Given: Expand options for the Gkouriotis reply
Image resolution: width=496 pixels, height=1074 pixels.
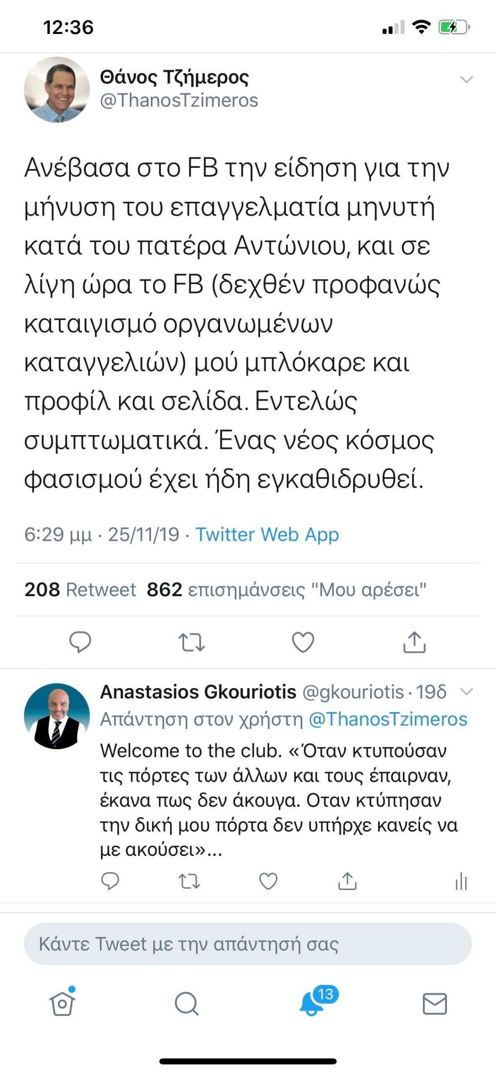Looking at the screenshot, I should click(x=466, y=691).
